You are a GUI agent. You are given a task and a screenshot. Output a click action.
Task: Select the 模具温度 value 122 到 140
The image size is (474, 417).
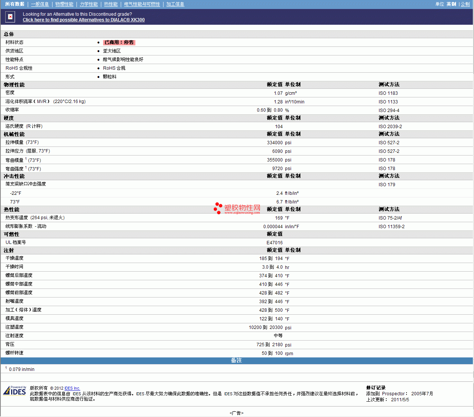pyautogui.click(x=271, y=319)
